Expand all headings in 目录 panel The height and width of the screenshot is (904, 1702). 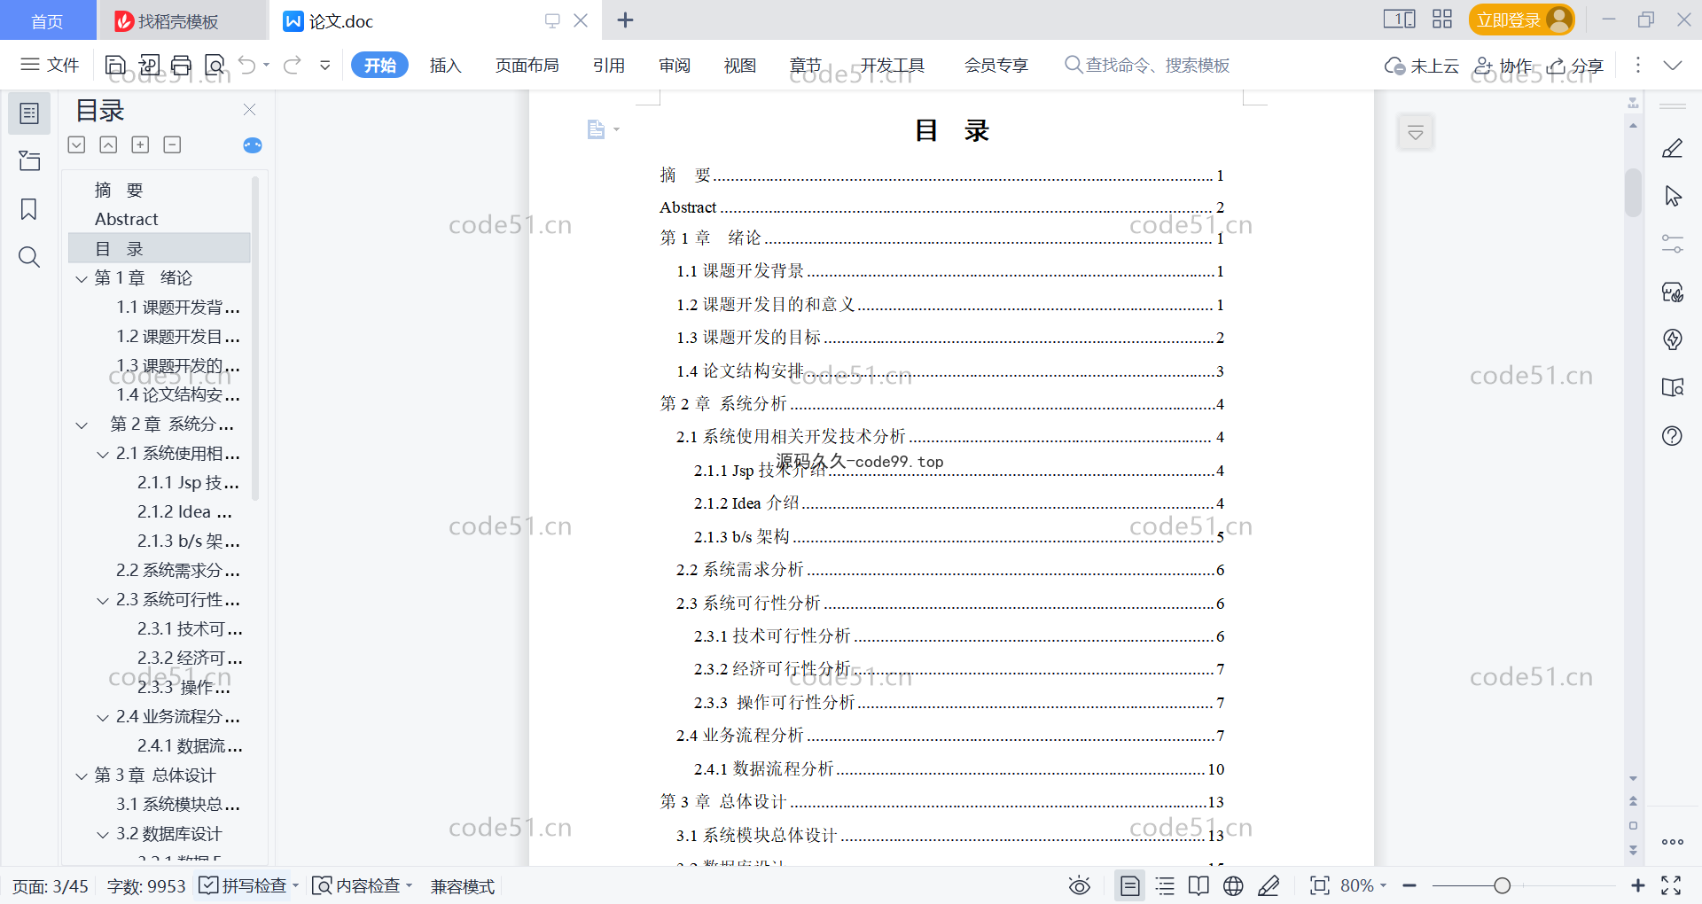click(x=77, y=144)
